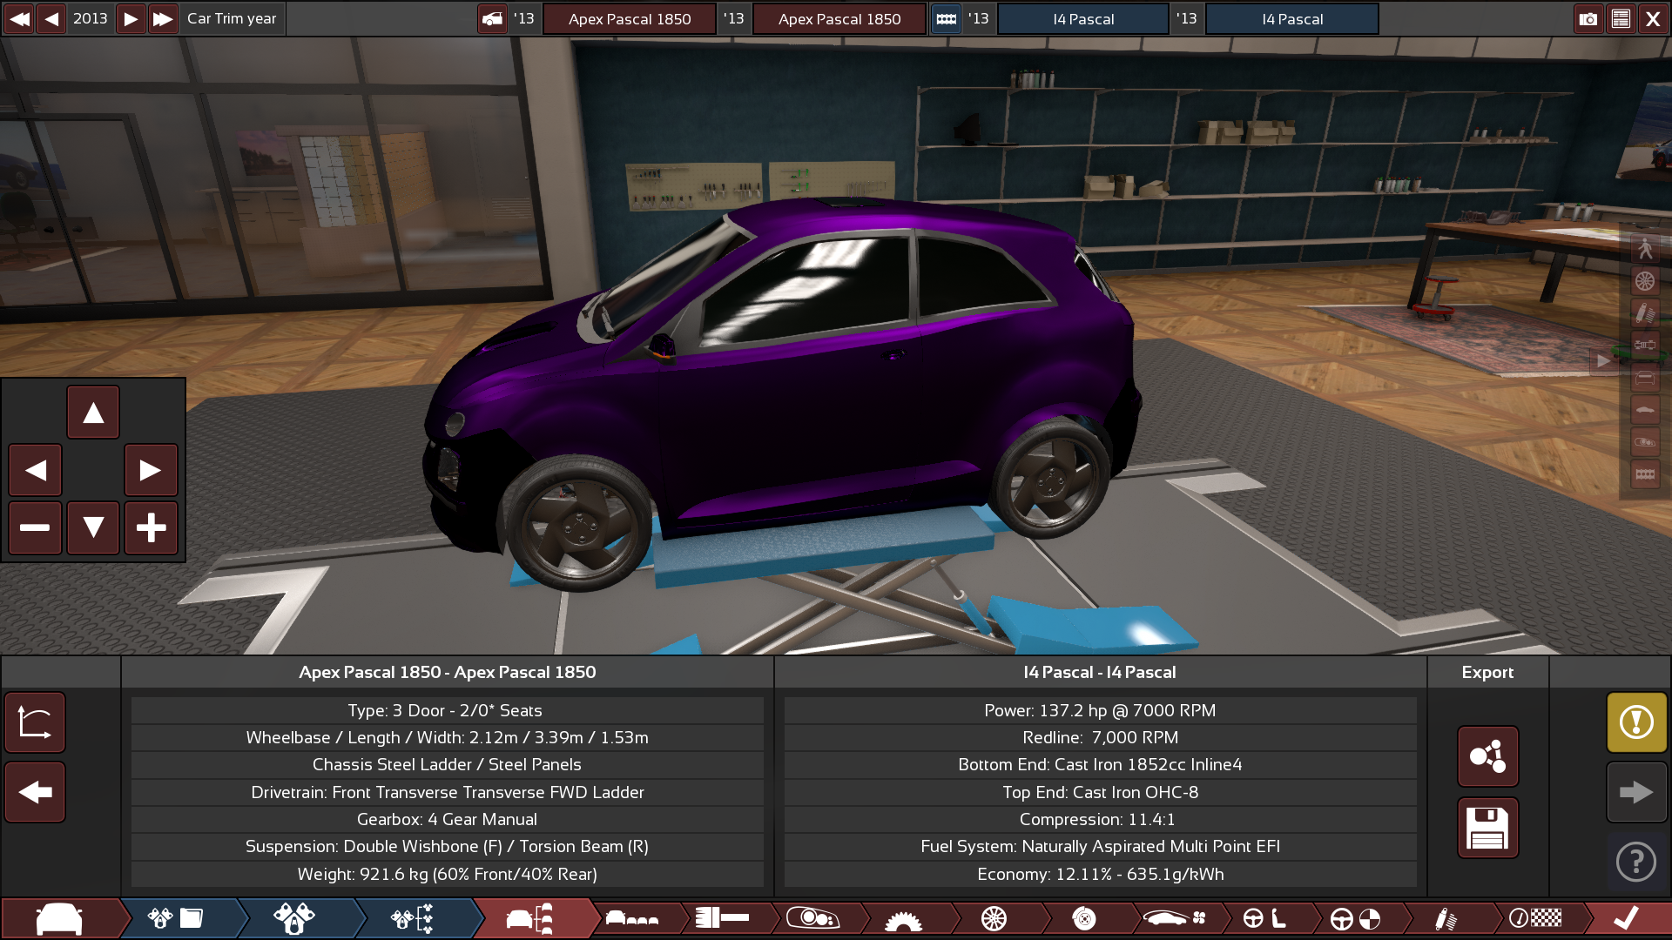
Task: Click the 'Redline: 7,000 RPM' row
Action: pyautogui.click(x=1100, y=737)
